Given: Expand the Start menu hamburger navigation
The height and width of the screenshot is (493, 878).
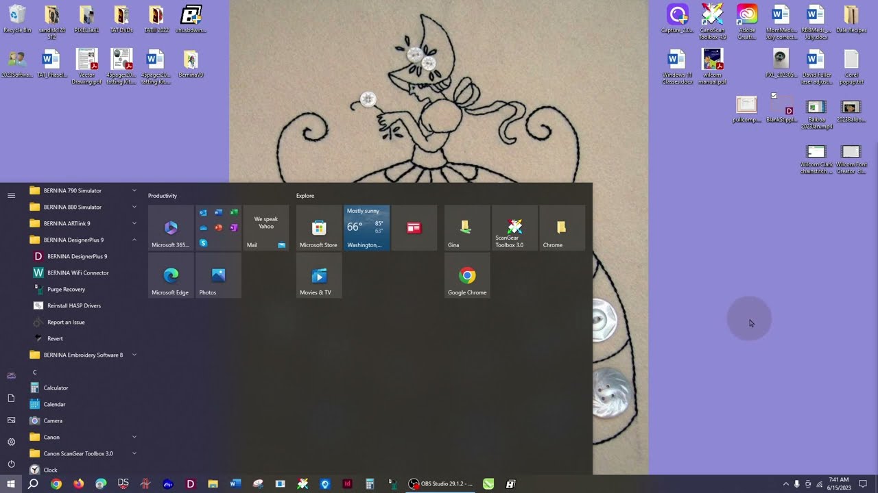Looking at the screenshot, I should (x=11, y=196).
